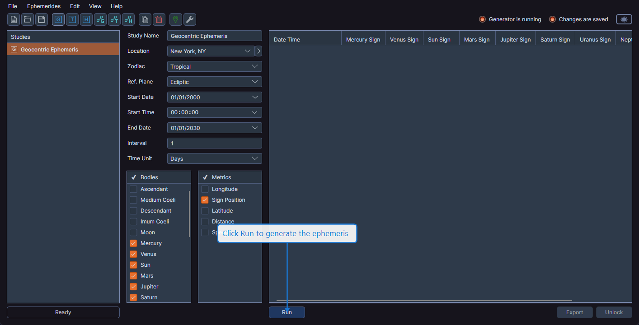Open the green location pin tool
The height and width of the screenshot is (325, 639).
[175, 19]
